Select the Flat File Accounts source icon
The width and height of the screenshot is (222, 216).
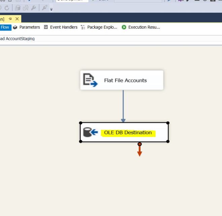tap(90, 80)
